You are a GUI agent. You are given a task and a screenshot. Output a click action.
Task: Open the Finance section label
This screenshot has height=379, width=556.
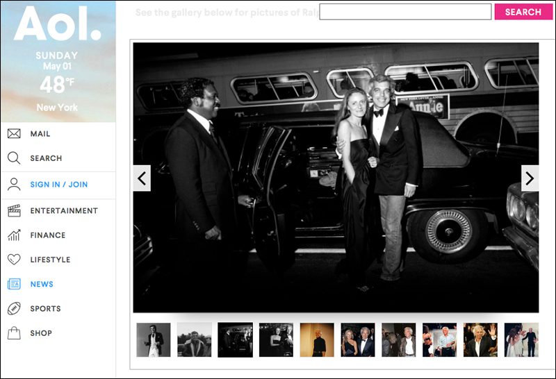click(47, 235)
